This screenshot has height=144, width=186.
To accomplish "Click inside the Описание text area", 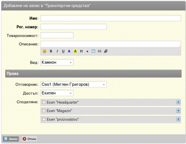I will (x=111, y=44).
